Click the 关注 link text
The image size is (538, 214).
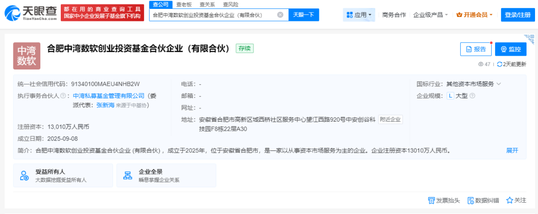click(x=521, y=200)
